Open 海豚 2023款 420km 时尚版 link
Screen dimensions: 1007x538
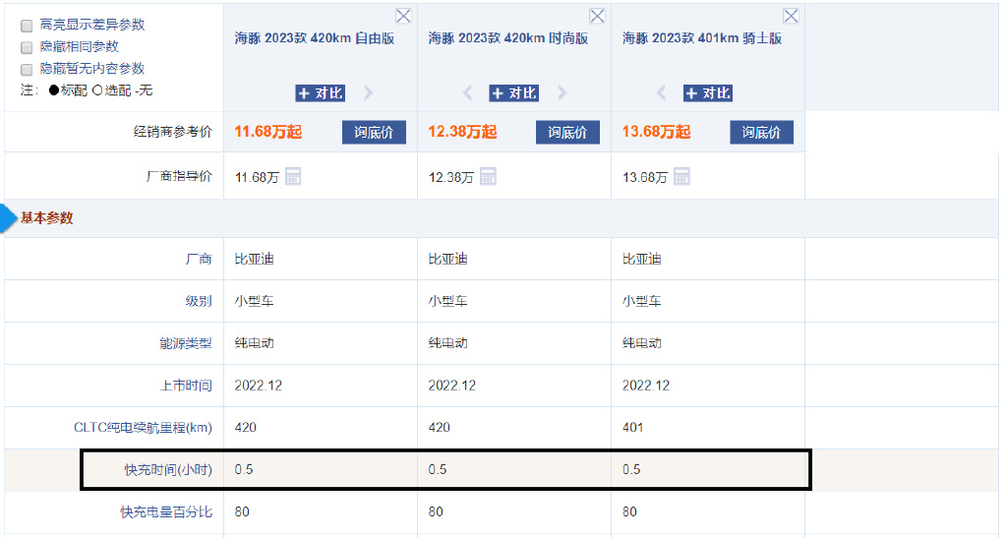[508, 38]
